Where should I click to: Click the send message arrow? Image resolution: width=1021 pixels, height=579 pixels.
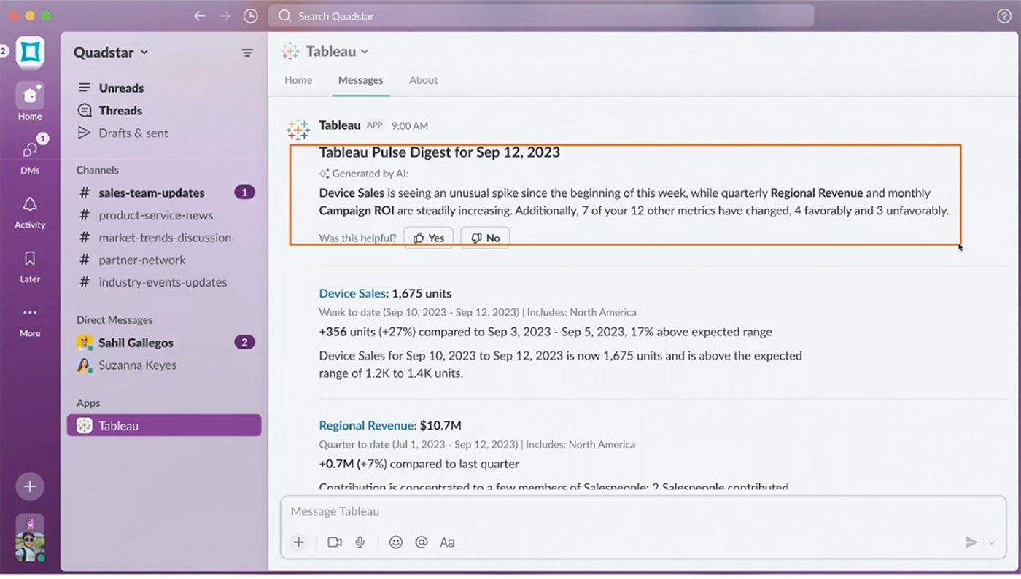(971, 542)
